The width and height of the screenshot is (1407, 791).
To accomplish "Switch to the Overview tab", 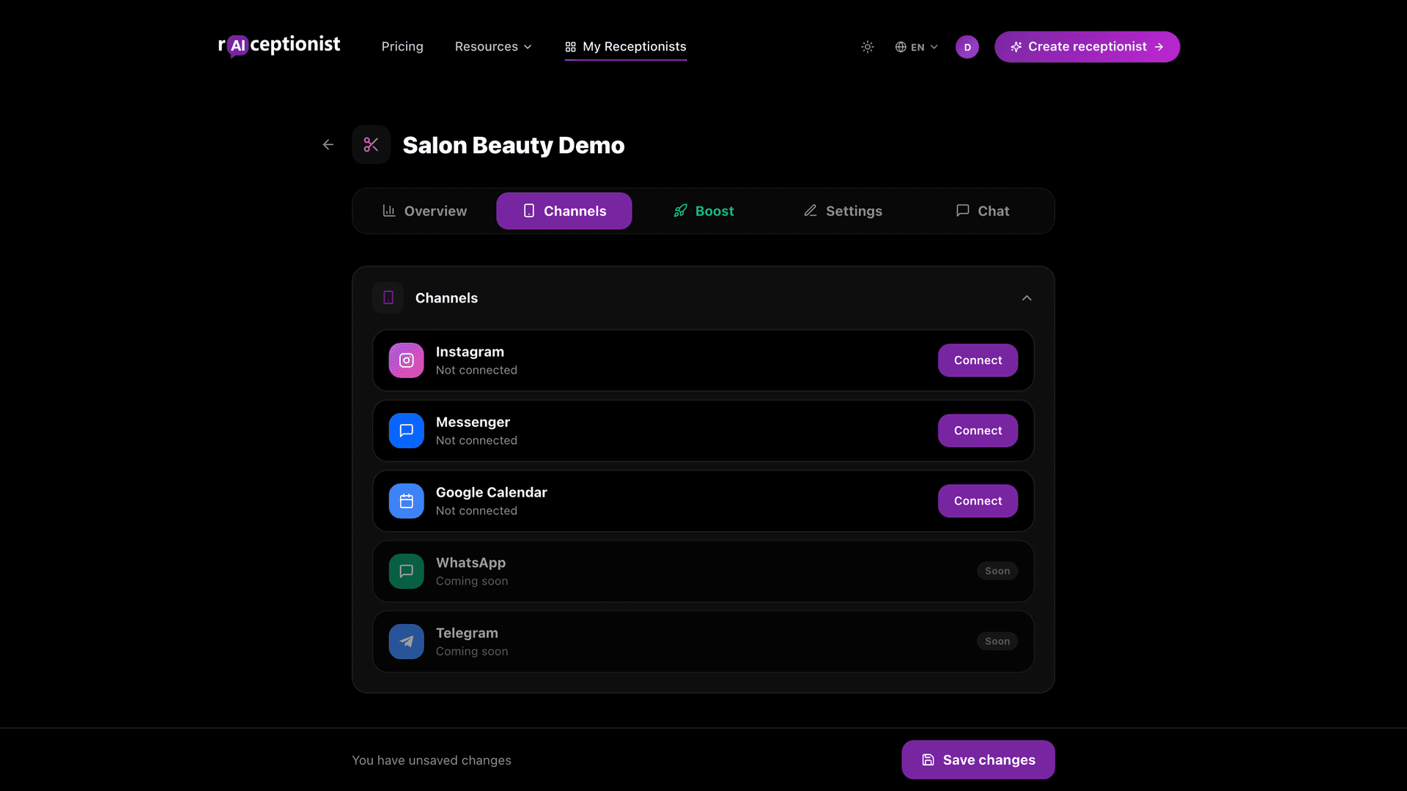I will tap(424, 211).
